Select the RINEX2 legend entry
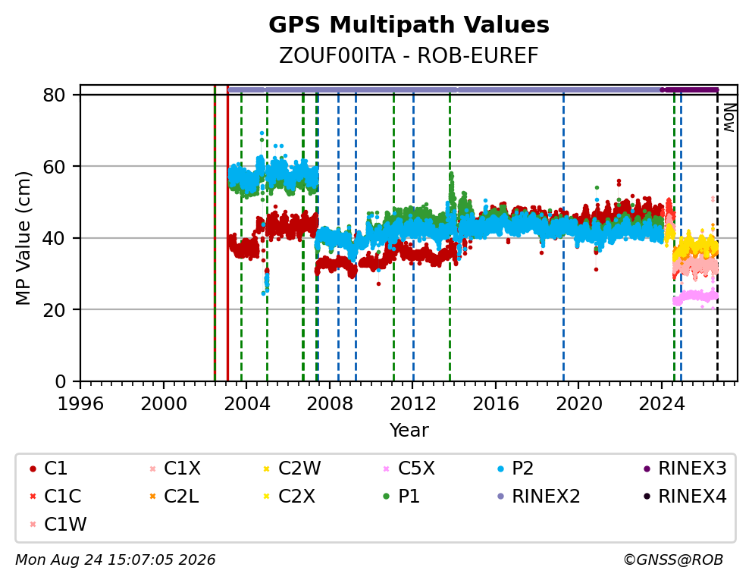This screenshot has width=752, height=583. click(538, 497)
